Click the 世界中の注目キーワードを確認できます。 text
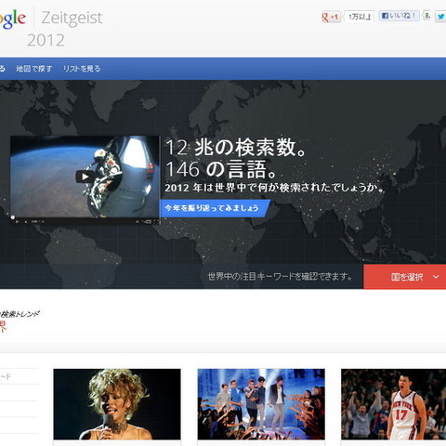This screenshot has width=446, height=446. 280,276
